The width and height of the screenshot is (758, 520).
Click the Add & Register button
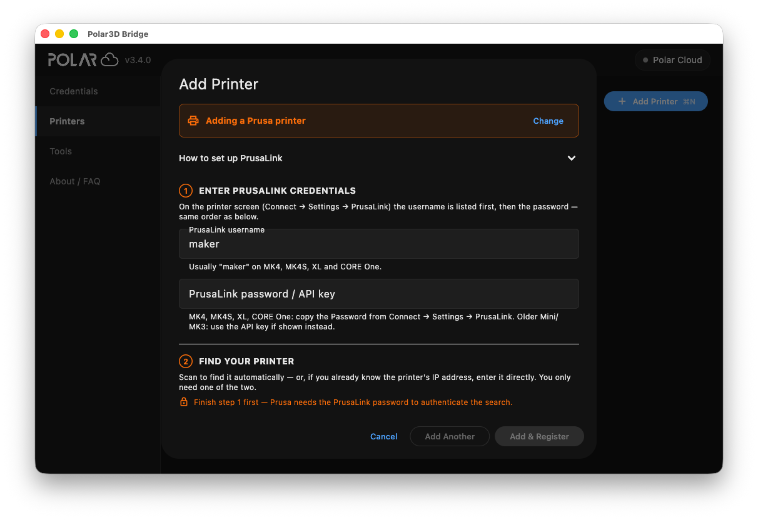[539, 436]
